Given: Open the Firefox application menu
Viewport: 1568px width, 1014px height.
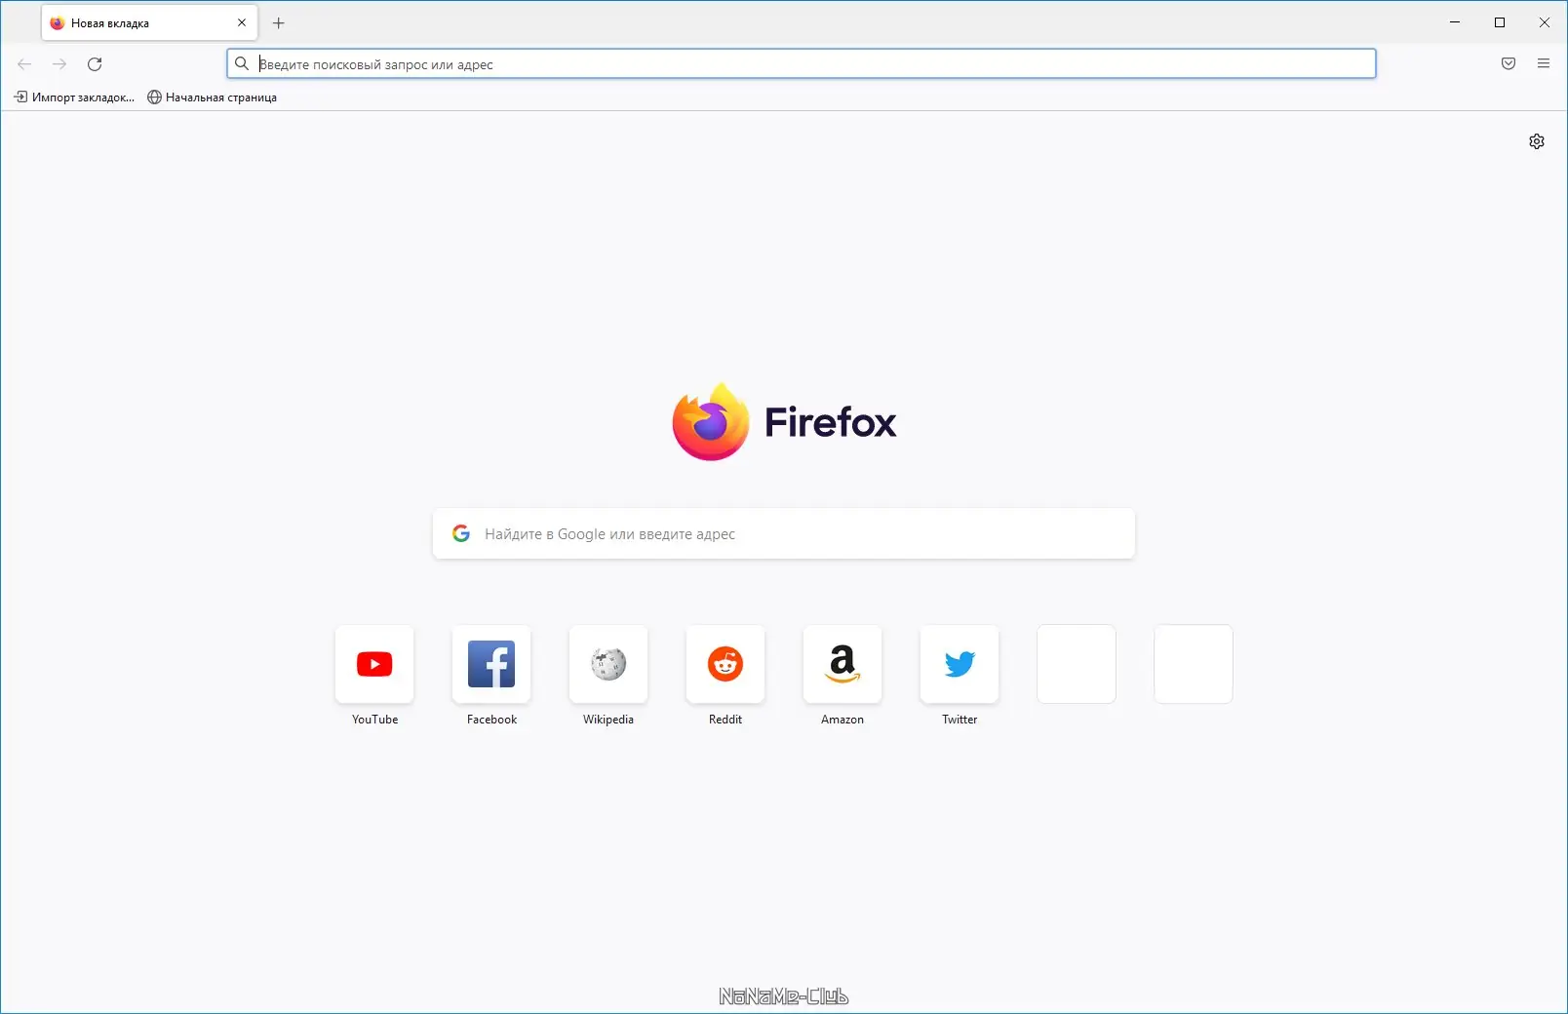Looking at the screenshot, I should point(1544,63).
